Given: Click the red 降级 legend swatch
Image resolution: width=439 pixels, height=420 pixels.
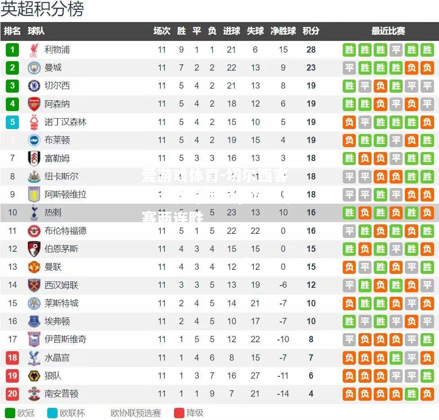Looking at the screenshot, I should (179, 413).
